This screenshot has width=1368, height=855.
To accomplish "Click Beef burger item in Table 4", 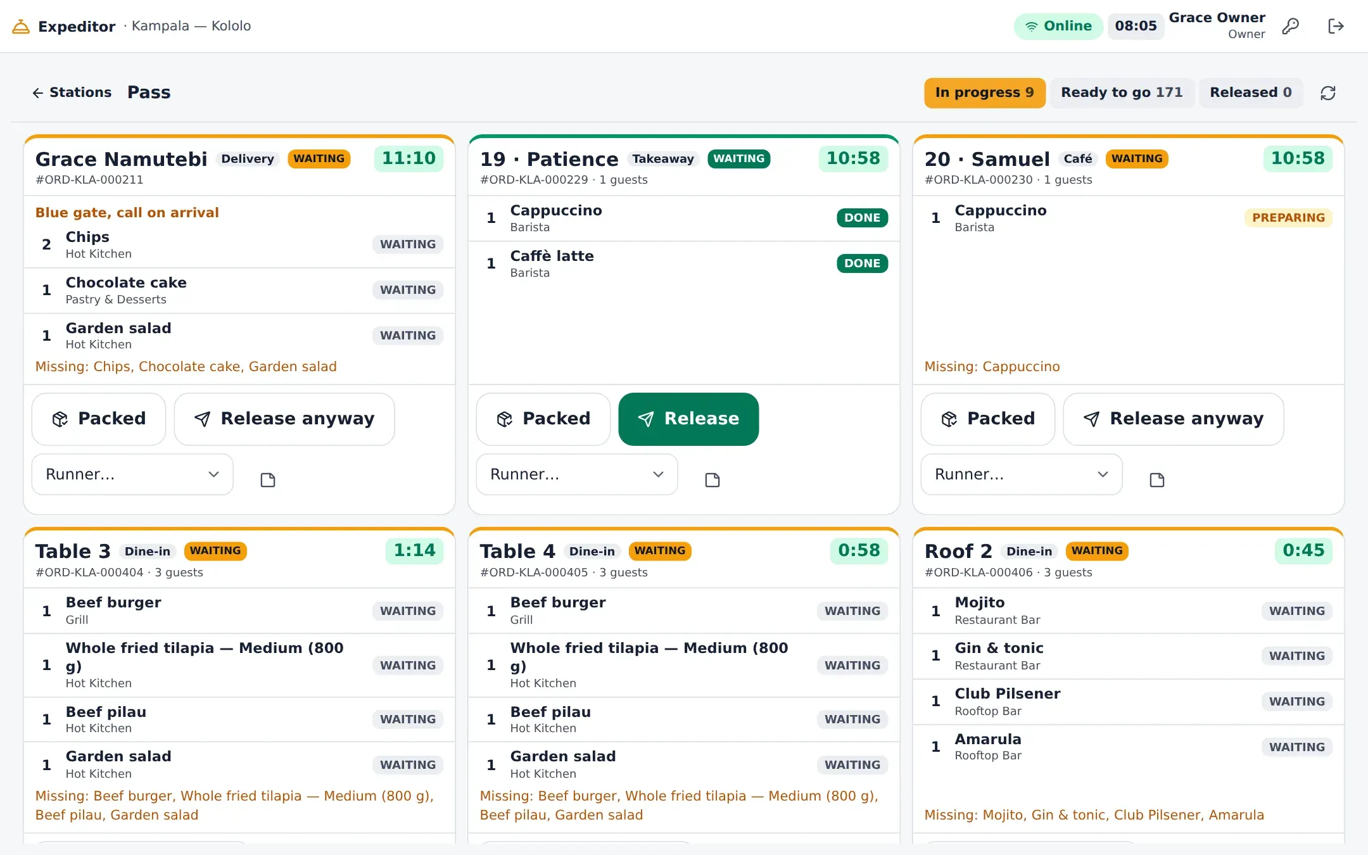I will tap(684, 611).
